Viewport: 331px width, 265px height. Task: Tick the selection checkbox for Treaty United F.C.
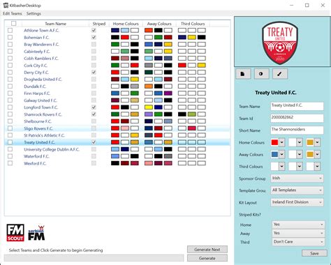click(x=10, y=142)
